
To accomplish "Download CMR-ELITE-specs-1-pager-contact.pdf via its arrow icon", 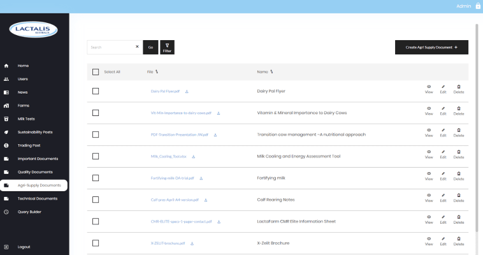I will click(219, 222).
